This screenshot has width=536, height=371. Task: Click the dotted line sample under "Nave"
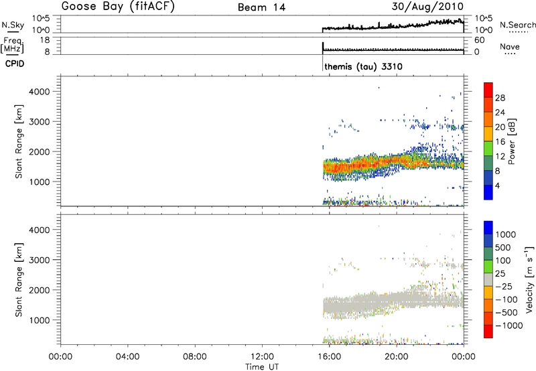pyautogui.click(x=511, y=54)
